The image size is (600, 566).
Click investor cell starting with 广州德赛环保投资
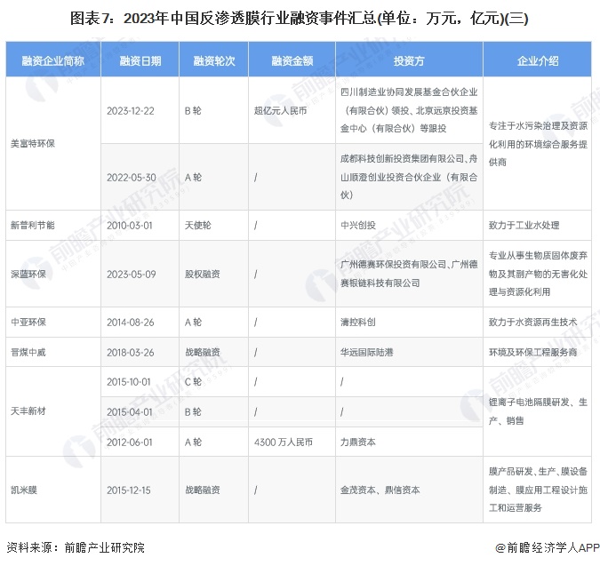click(409, 274)
